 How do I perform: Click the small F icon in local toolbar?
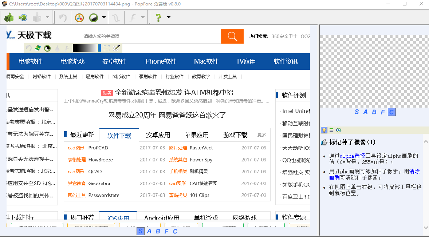coord(67,48)
